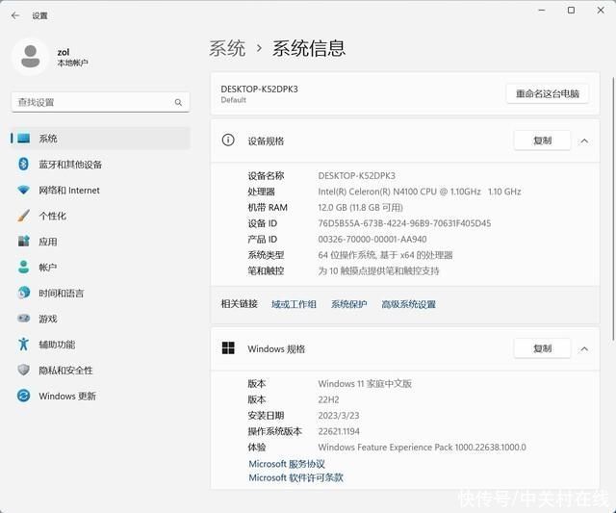
Task: Open the 系统 category
Action: (x=100, y=139)
